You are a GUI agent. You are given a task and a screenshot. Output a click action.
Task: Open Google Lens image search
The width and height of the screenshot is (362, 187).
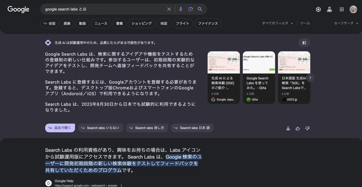(x=190, y=9)
